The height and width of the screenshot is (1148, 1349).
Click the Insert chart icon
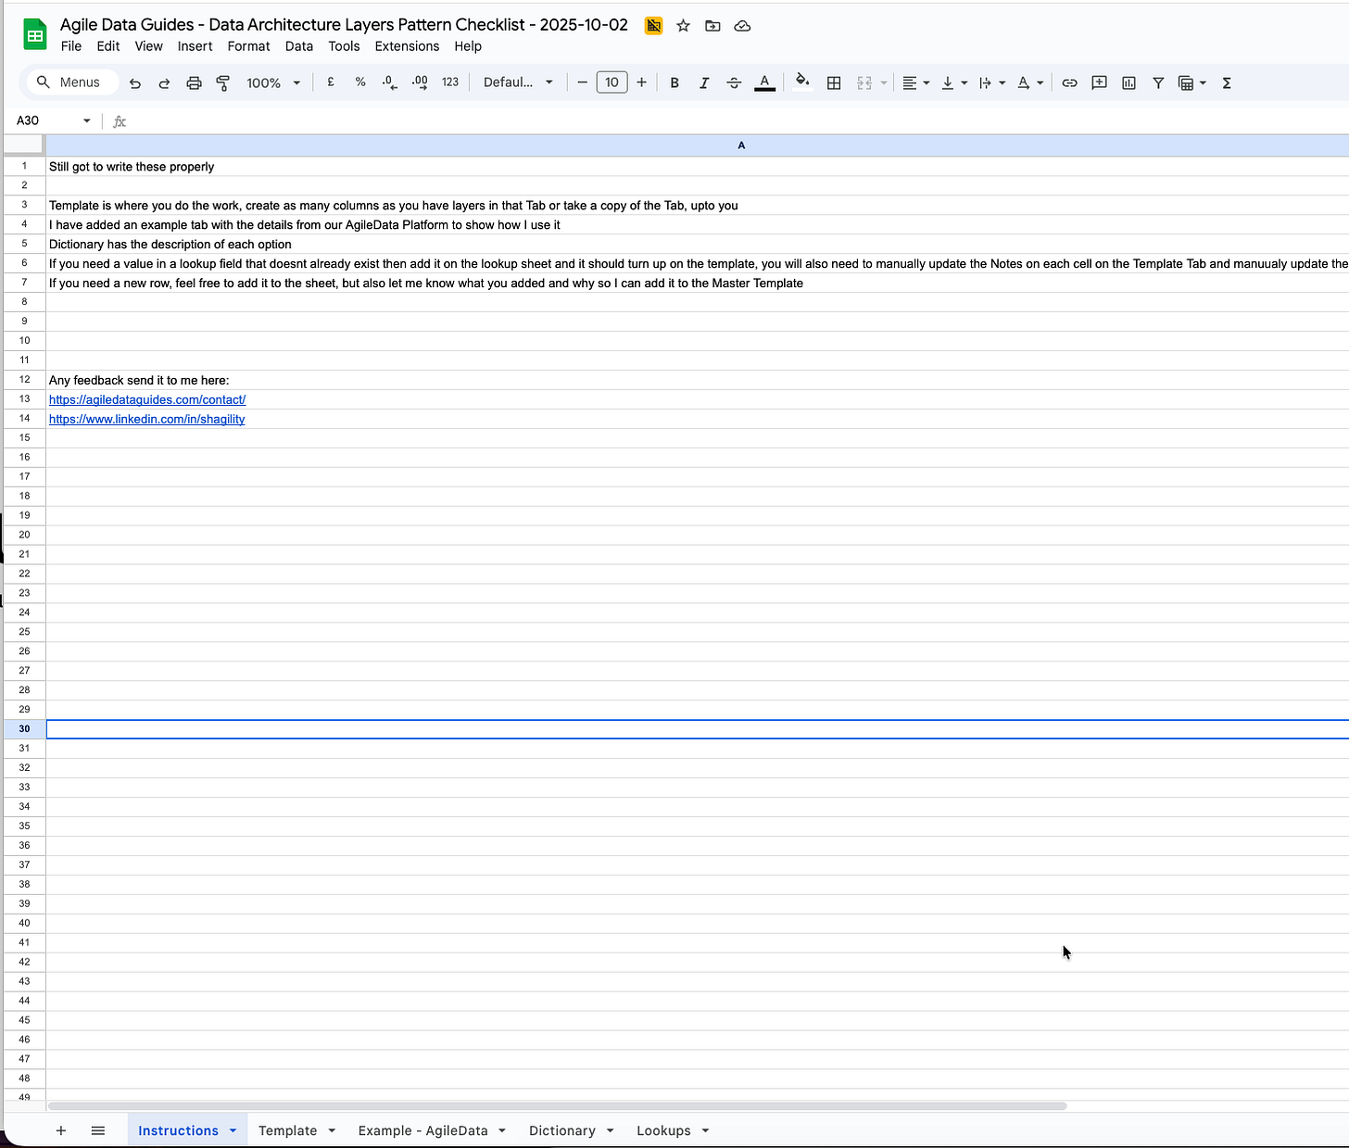tap(1128, 83)
